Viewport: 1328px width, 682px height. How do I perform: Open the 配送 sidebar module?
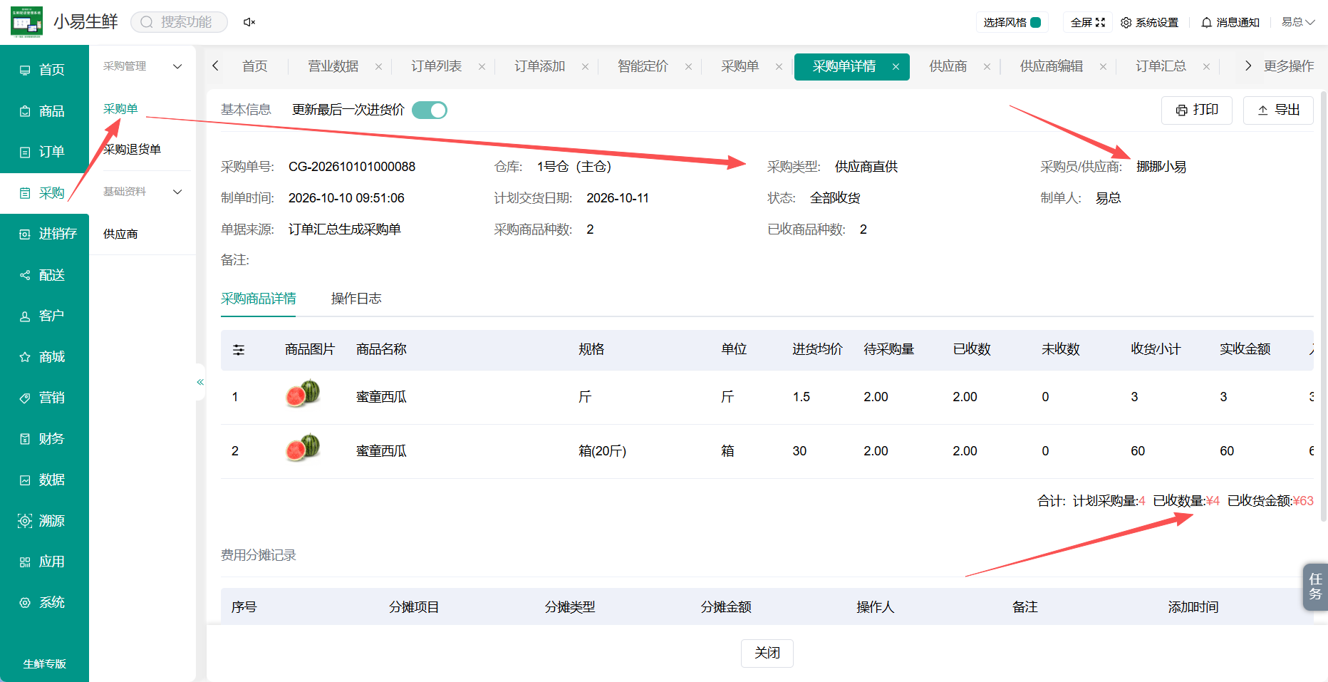pos(44,275)
